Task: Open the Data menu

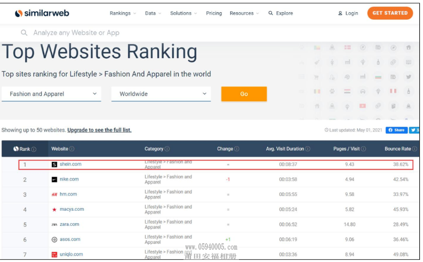Action: (153, 13)
